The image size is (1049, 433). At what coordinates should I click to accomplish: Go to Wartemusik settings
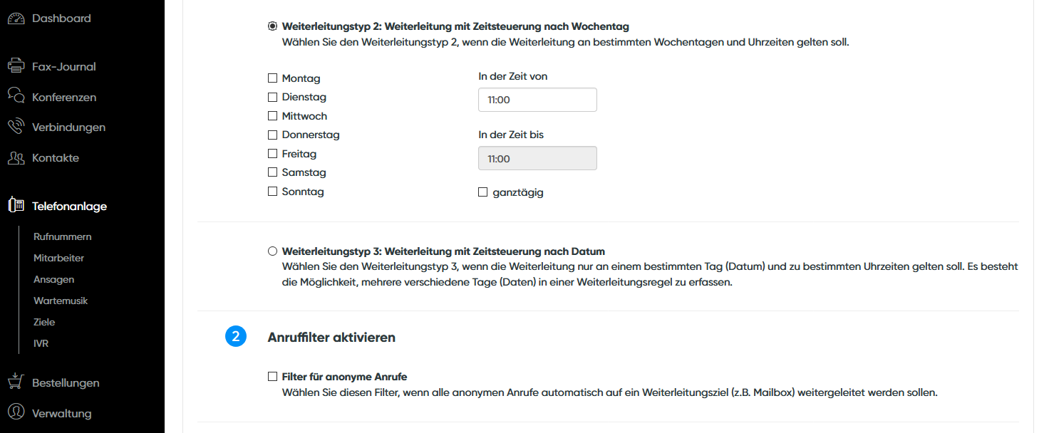[61, 301]
